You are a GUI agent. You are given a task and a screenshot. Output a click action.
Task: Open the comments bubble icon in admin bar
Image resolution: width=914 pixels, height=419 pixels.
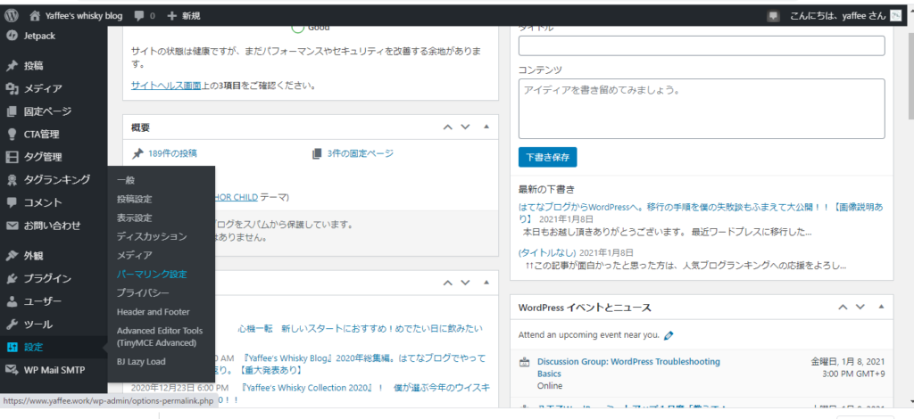point(138,16)
